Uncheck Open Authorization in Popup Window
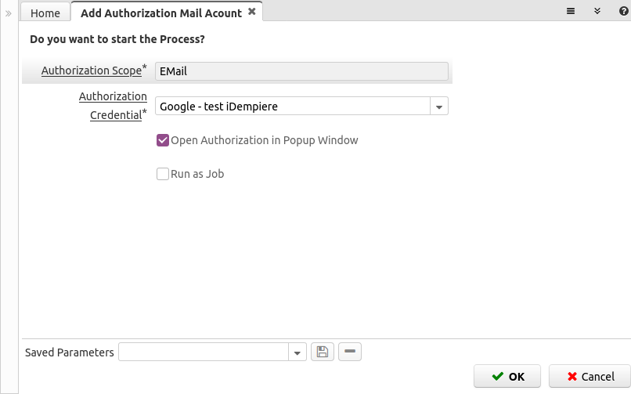 164,140
